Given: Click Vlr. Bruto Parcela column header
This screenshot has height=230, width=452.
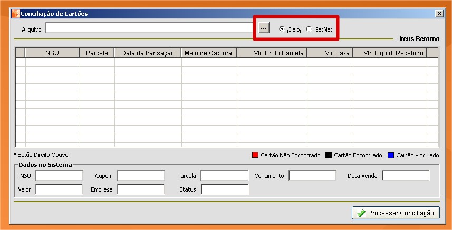Looking at the screenshot, I should point(272,53).
